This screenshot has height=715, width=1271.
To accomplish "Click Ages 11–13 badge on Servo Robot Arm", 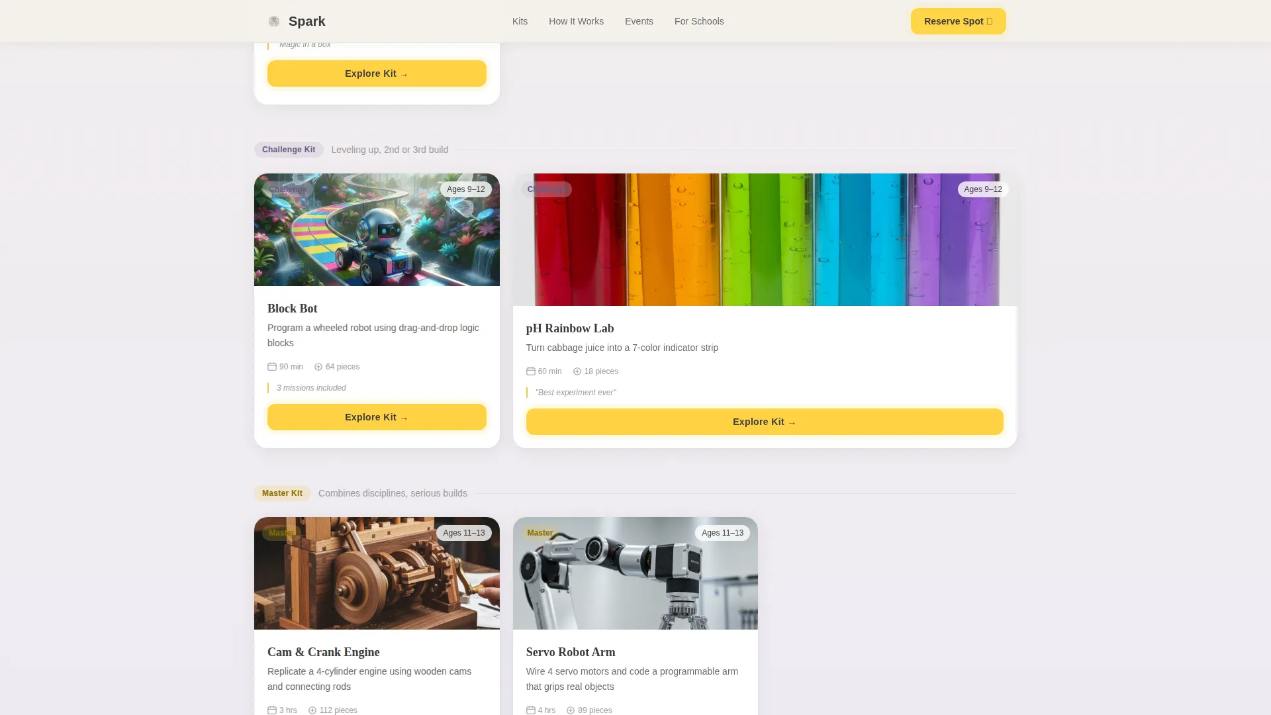I will click(722, 533).
